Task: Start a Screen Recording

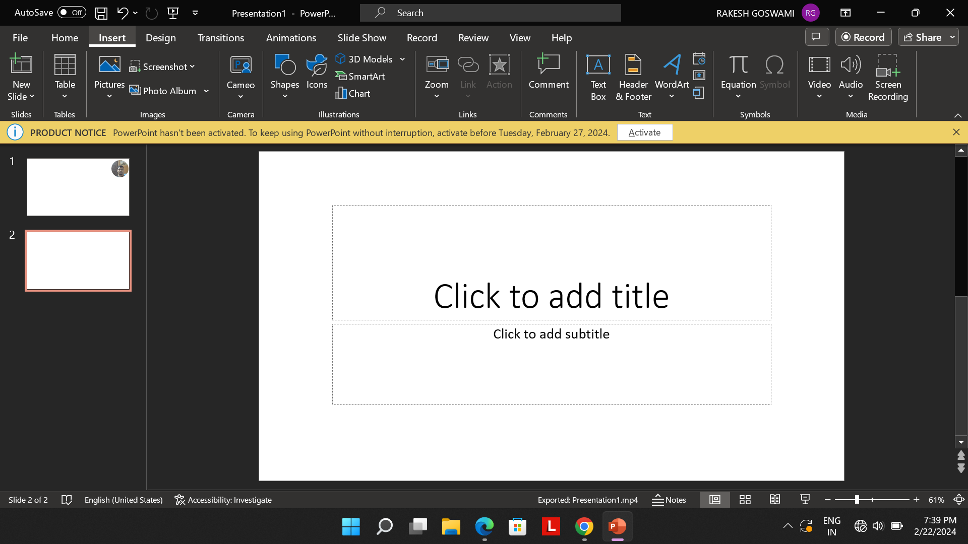Action: [x=887, y=77]
